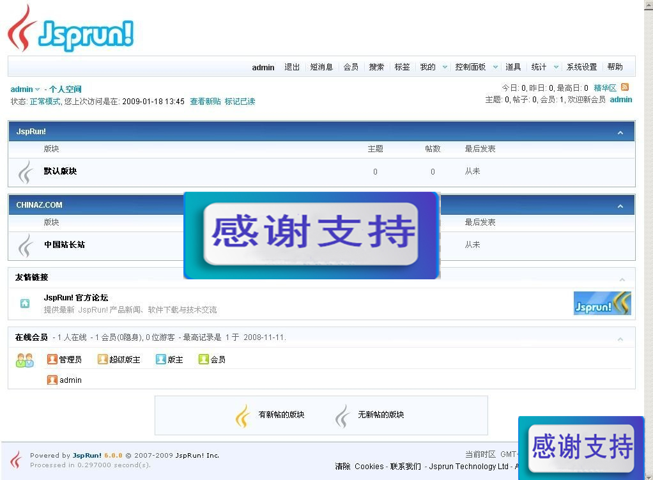Open 搜索 search page

[376, 67]
